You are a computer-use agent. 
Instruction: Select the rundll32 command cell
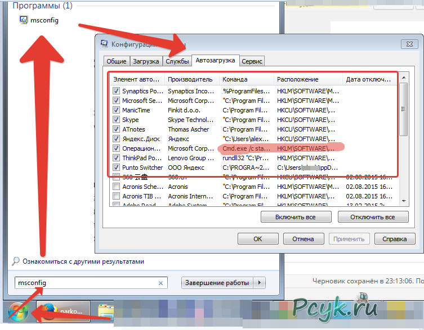coord(246,158)
